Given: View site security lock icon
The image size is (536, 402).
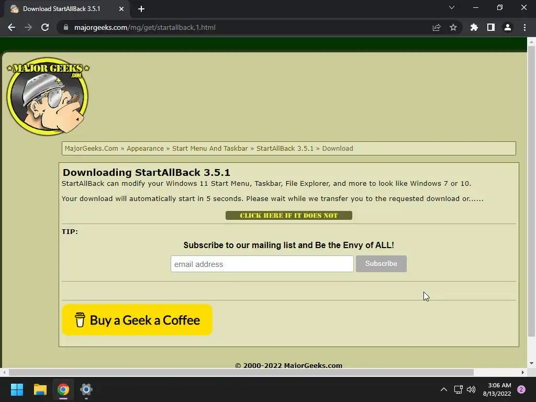Looking at the screenshot, I should click(x=66, y=27).
